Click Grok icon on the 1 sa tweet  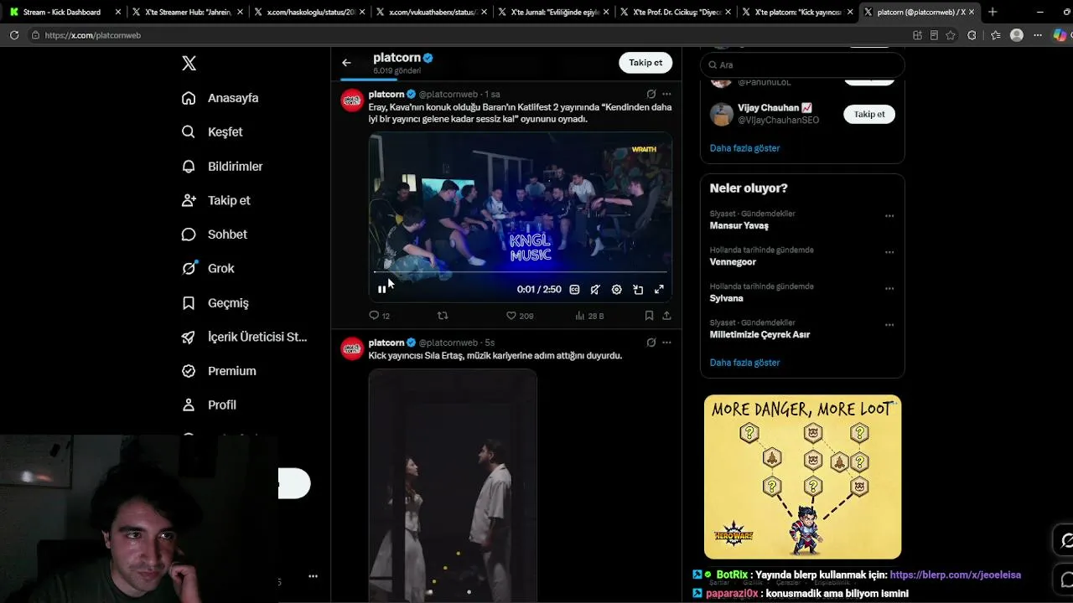tap(651, 94)
